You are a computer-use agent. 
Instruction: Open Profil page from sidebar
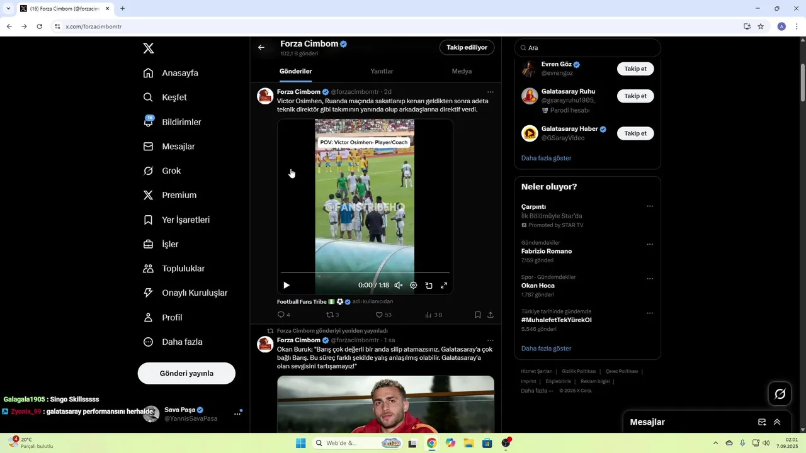tap(162, 318)
